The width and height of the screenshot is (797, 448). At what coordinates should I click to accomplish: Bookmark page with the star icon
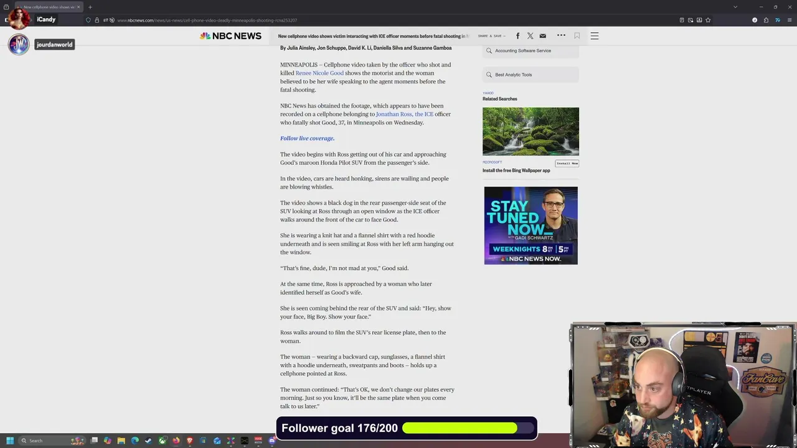pos(708,20)
